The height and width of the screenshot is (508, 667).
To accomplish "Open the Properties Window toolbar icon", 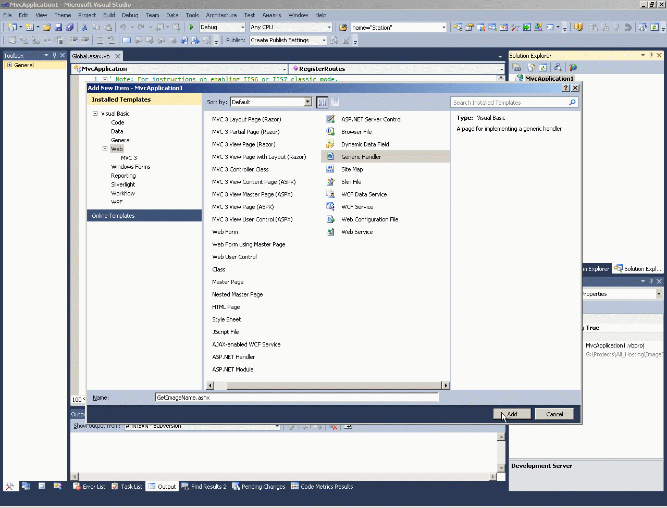I will [470, 27].
